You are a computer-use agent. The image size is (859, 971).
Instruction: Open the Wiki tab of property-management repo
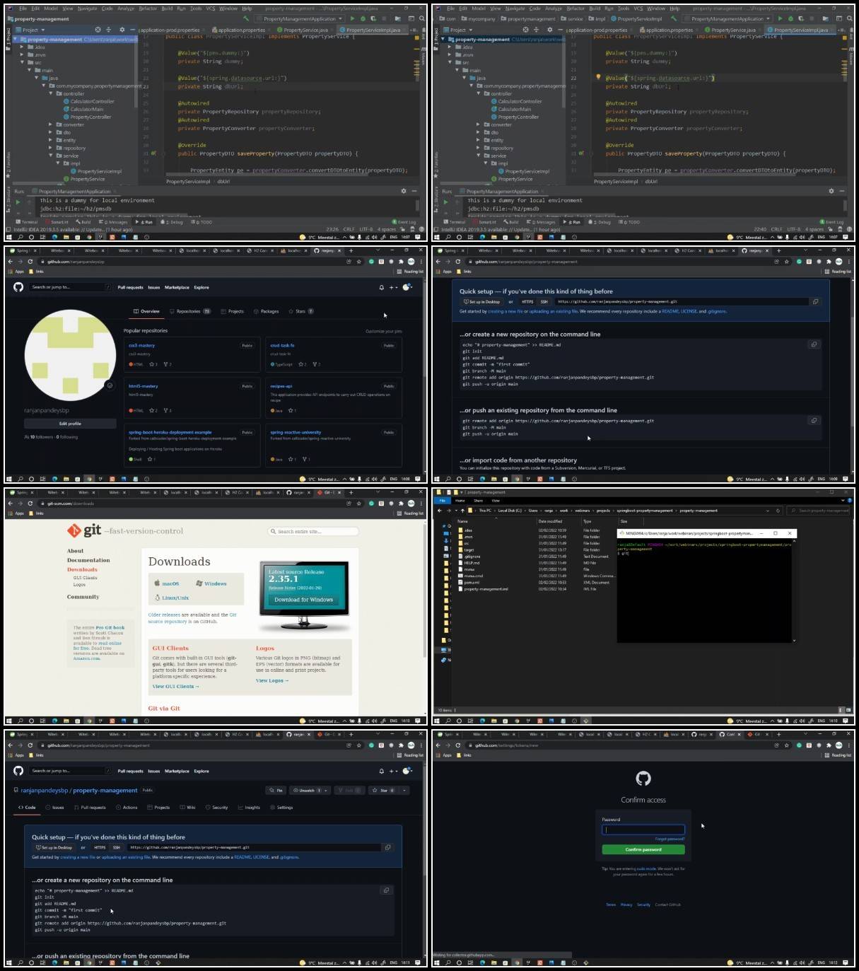(x=187, y=807)
